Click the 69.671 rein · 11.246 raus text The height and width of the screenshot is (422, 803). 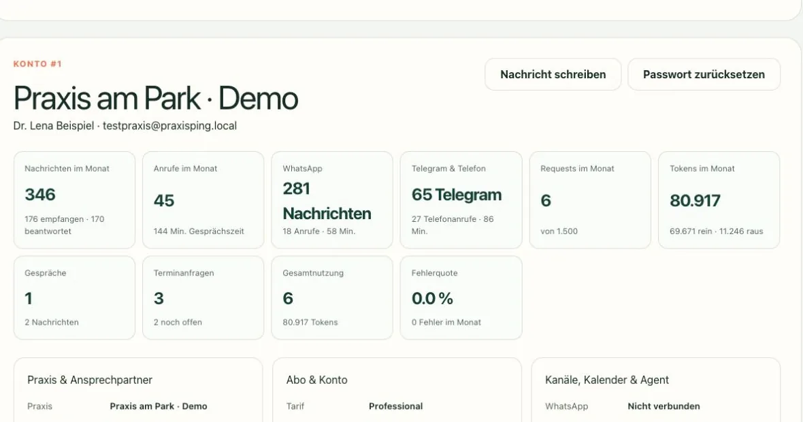point(717,231)
